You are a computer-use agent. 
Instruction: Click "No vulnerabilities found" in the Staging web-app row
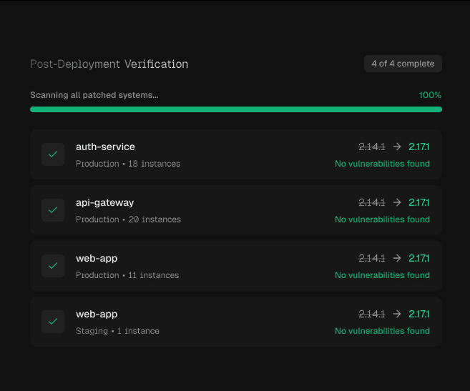[x=382, y=331]
